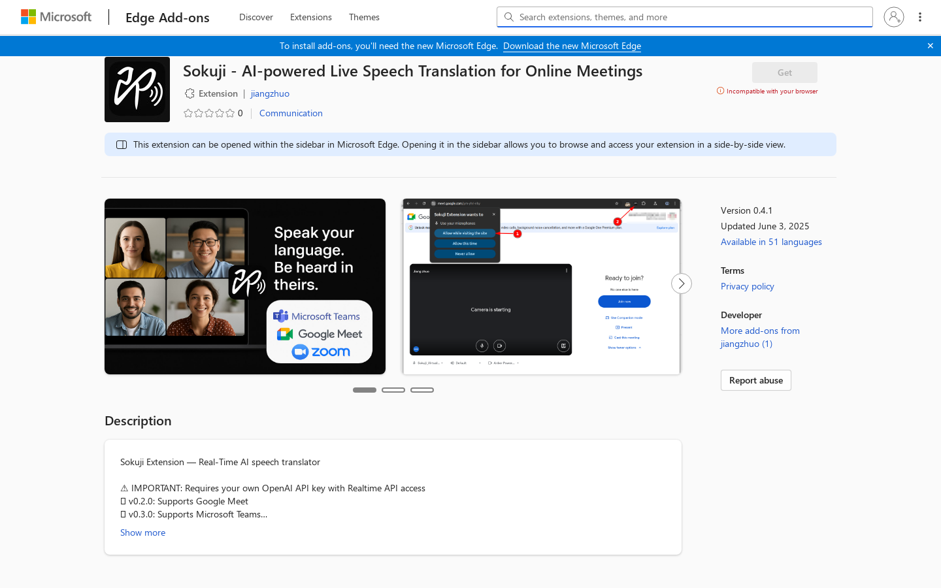This screenshot has width=941, height=588.
Task: Open the first promotional screenshot
Action: [245, 286]
